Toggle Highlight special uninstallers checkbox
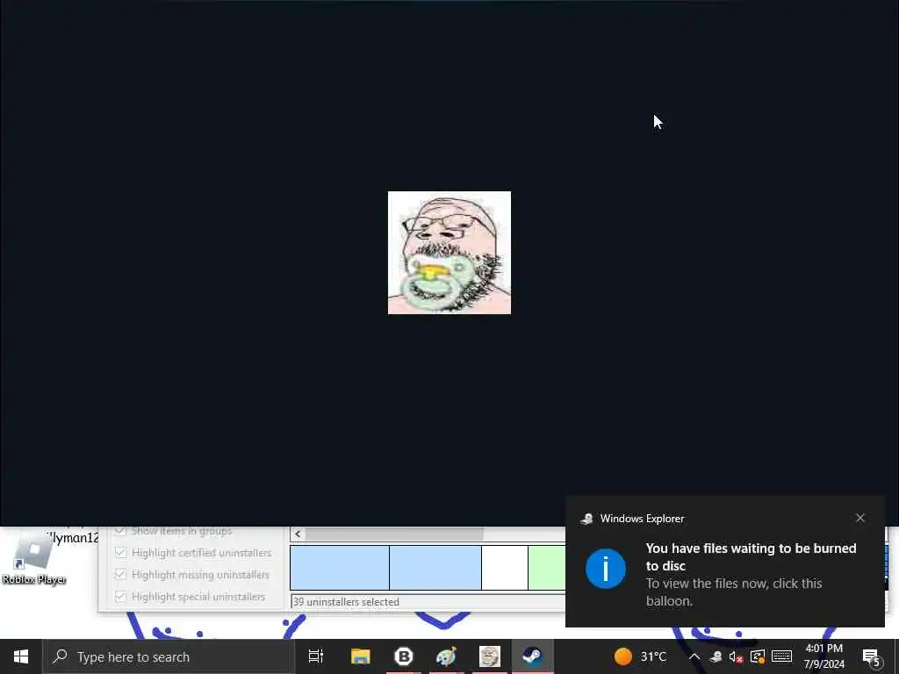 tap(120, 597)
